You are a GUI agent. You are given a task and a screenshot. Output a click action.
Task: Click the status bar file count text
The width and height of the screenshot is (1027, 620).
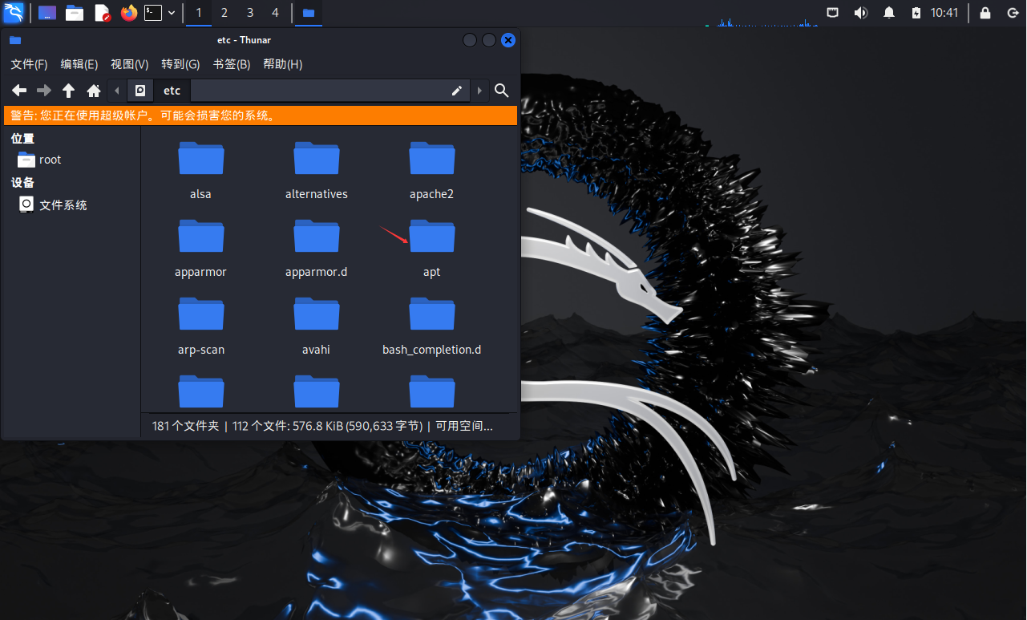pyautogui.click(x=322, y=427)
